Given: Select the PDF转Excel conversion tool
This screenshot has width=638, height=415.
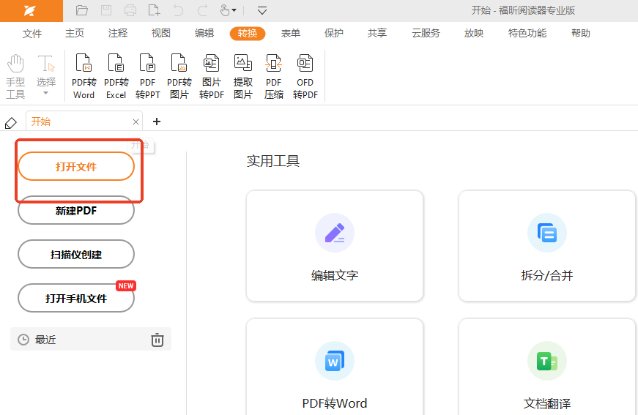Looking at the screenshot, I should pos(116,77).
